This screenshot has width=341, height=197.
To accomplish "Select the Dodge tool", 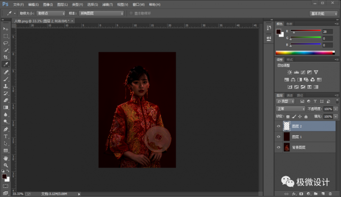I will (6, 122).
